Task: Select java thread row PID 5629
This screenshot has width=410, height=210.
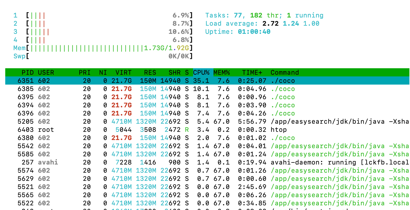Action: click(207, 178)
